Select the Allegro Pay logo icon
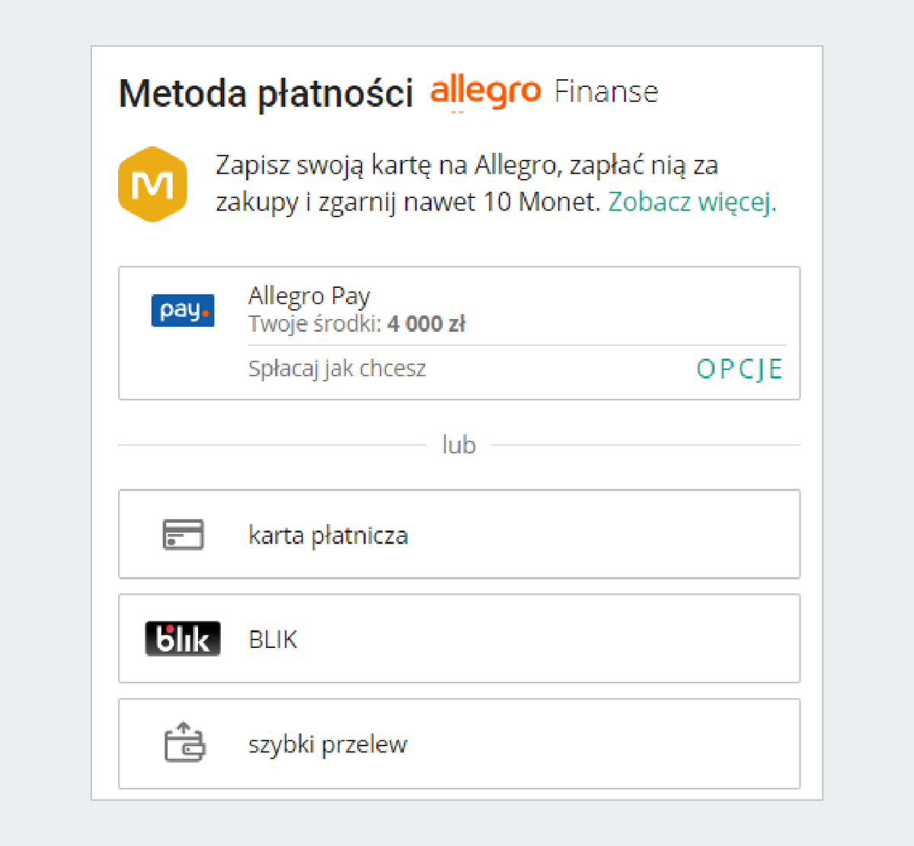The height and width of the screenshot is (846, 914). pyautogui.click(x=183, y=310)
